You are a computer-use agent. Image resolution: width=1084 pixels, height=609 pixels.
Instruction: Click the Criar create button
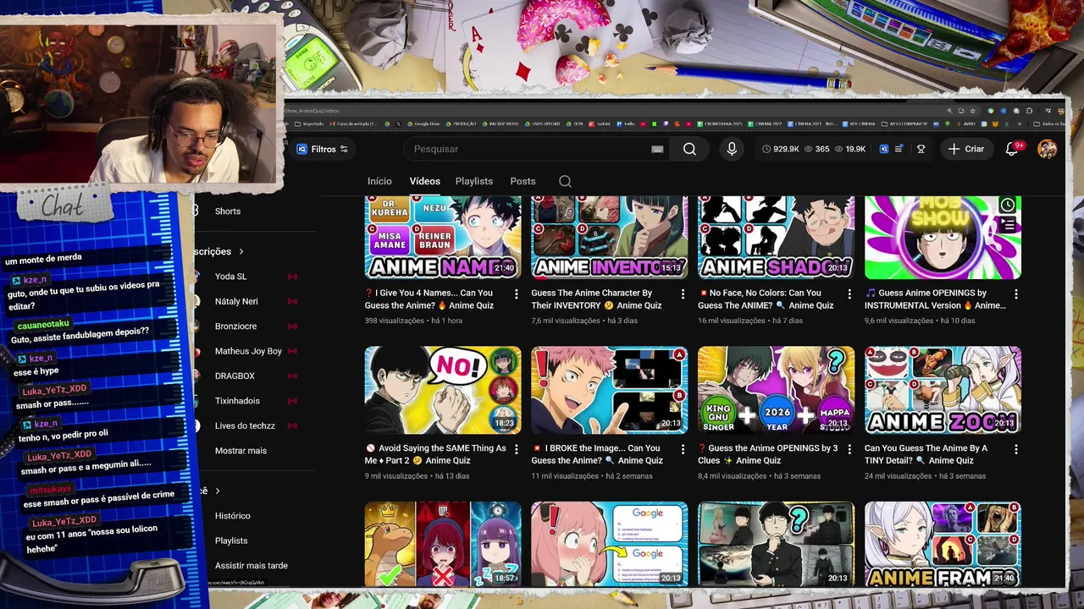966,149
